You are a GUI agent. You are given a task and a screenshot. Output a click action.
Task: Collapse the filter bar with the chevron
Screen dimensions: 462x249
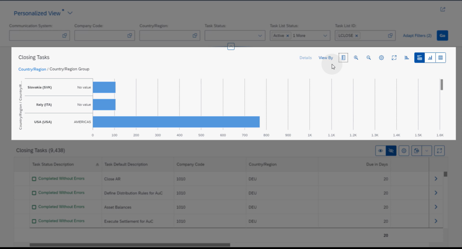231,46
